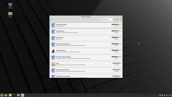Open the network tray icon
172x97 pixels.
pos(164,95)
